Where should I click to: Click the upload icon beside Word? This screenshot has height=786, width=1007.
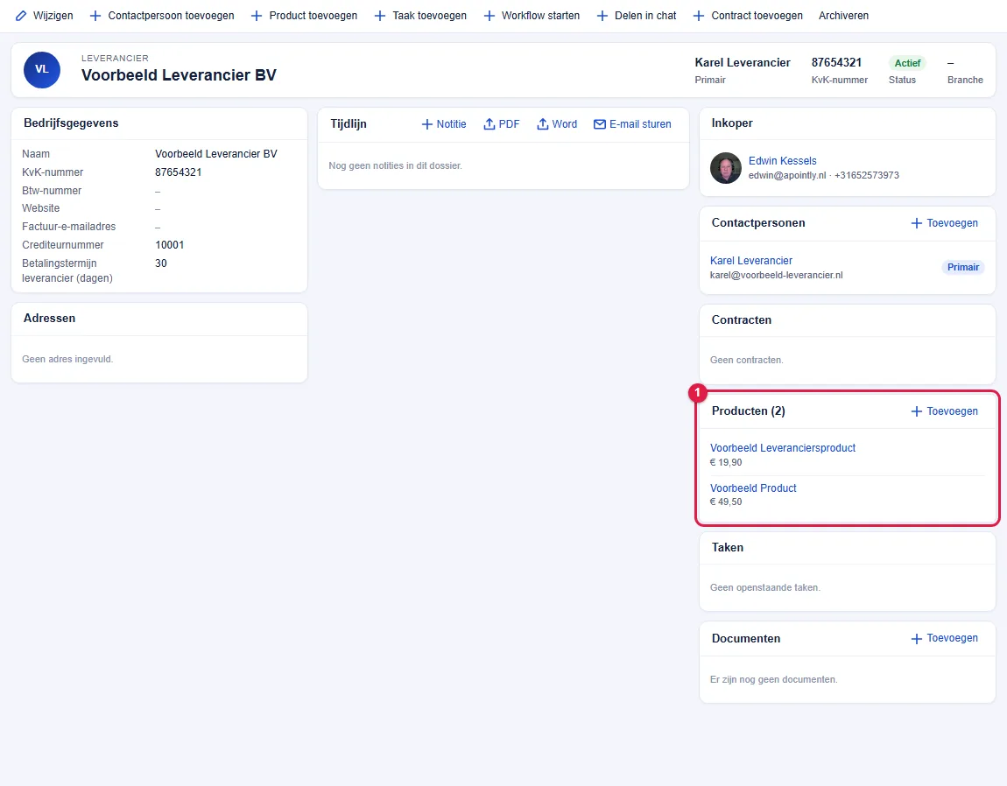pos(543,124)
